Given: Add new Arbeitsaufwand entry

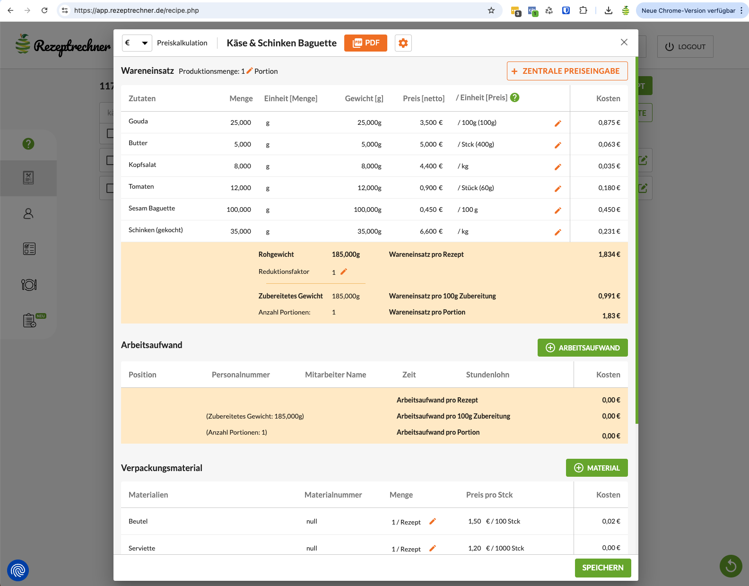Looking at the screenshot, I should click(x=582, y=348).
